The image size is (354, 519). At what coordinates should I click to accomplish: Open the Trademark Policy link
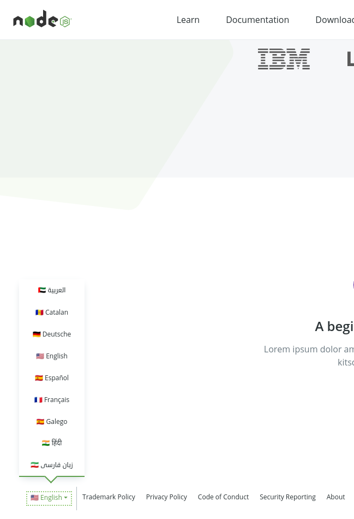tap(109, 497)
